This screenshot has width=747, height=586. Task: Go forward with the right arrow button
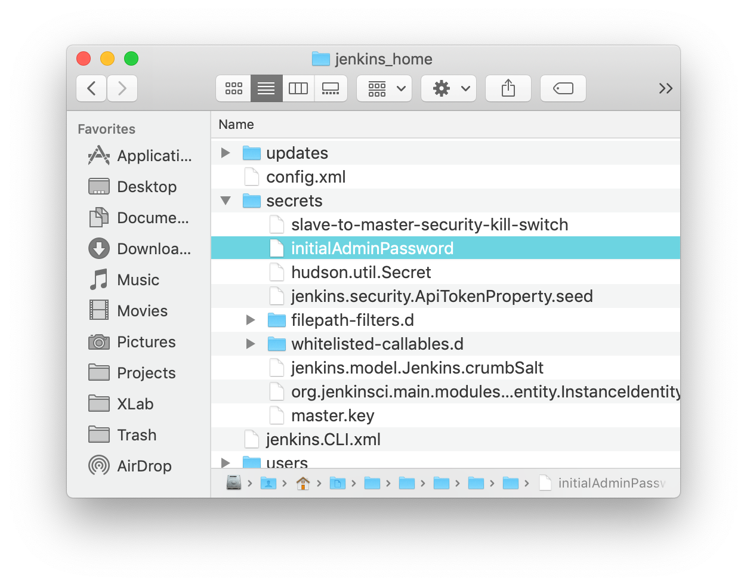pos(122,88)
